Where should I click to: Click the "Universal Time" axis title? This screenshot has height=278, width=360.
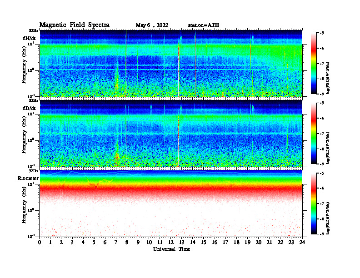click(x=171, y=249)
